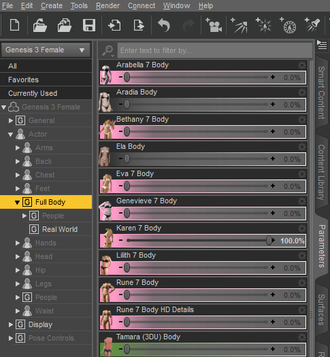This screenshot has width=330, height=357.
Task: Expand the General group arrow
Action: (x=10, y=120)
